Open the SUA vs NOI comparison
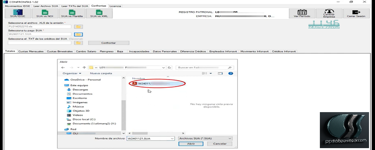The image size is (375, 150). click(45, 14)
